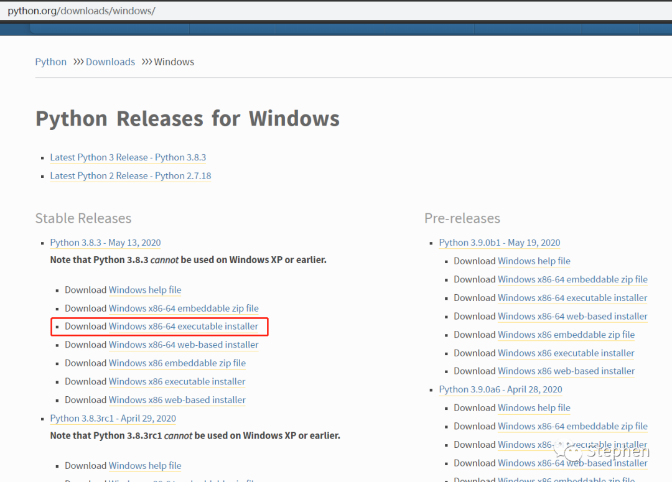Click the Windows breadcrumb text
This screenshot has height=482, width=672.
(x=174, y=62)
